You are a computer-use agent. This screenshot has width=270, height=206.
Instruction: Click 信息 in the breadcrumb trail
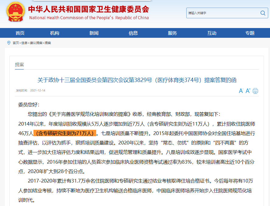(x=24, y=43)
